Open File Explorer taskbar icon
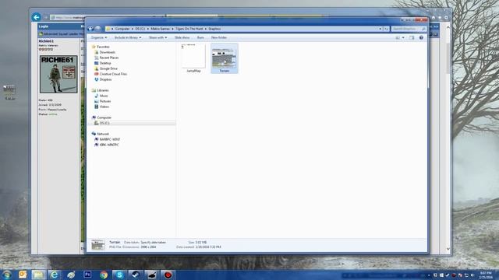 coord(38,275)
